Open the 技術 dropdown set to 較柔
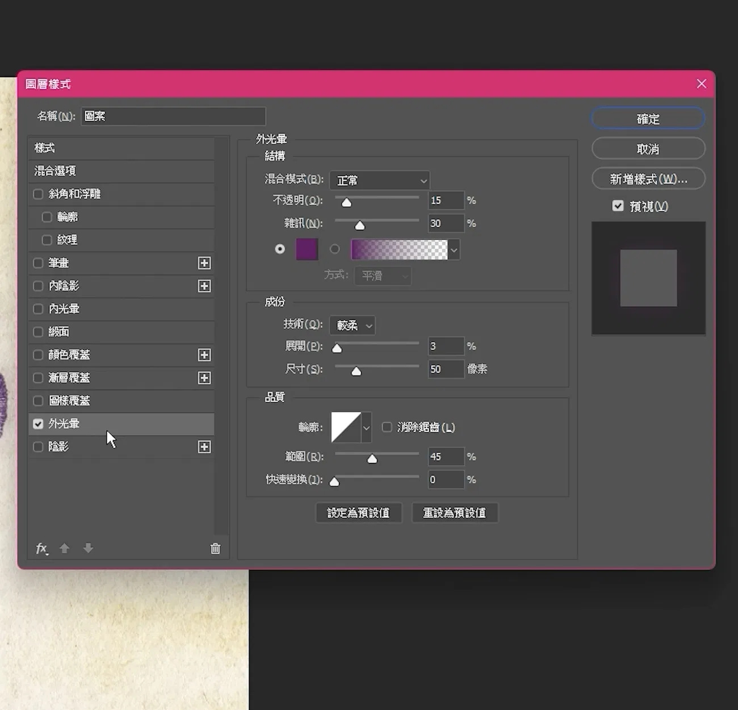 (x=352, y=325)
